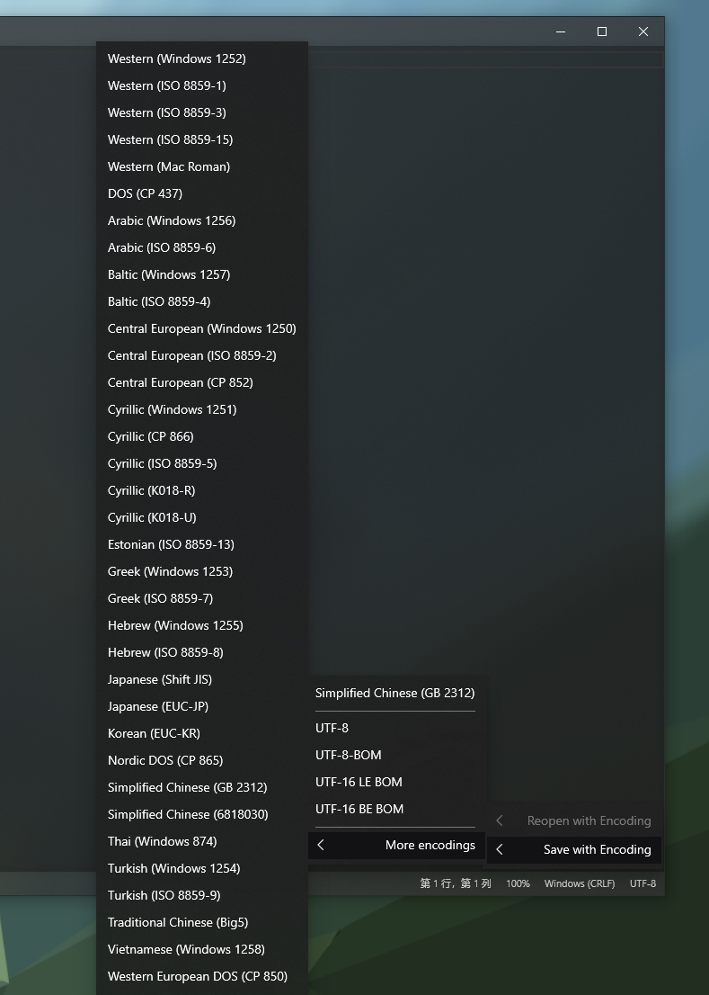Choose UTF-8-BOM encoding
The image size is (709, 995).
click(396, 755)
